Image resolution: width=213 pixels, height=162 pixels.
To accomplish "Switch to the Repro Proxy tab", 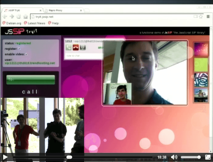I will click(x=63, y=10).
